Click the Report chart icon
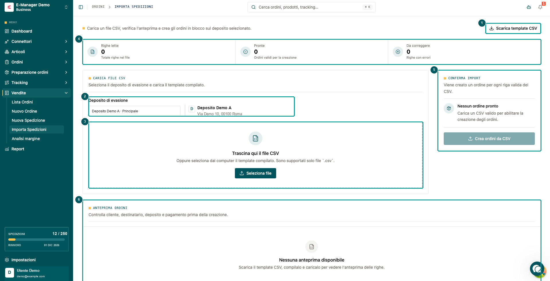 [7, 149]
